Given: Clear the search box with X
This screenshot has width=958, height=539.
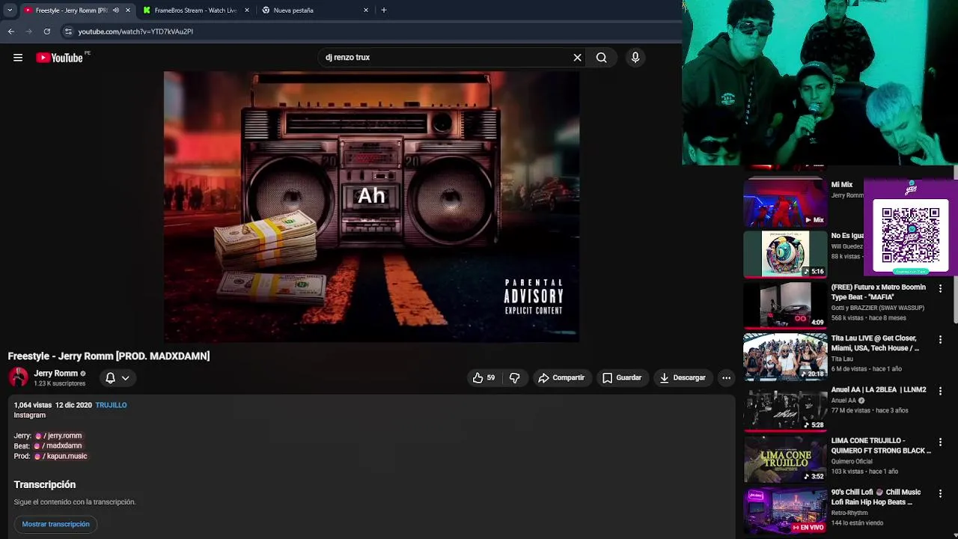Looking at the screenshot, I should tap(577, 58).
